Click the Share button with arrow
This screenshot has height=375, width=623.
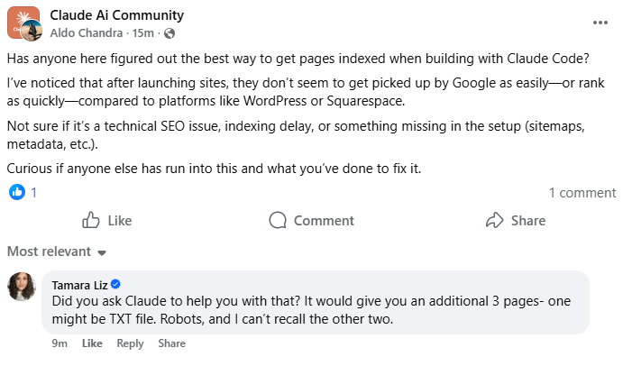click(515, 221)
